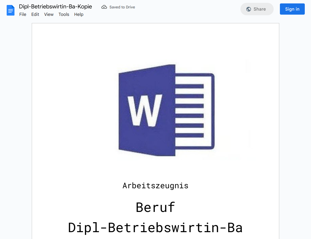Click the Arbeitszeugnis heading text
Screen dimensions: 311x239
pyautogui.click(x=155, y=186)
